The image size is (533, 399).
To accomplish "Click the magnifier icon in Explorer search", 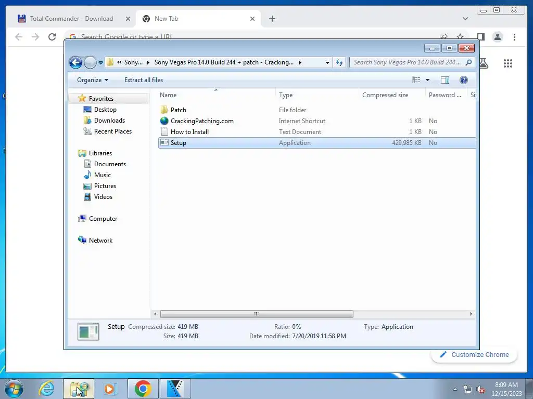I will pyautogui.click(x=469, y=62).
